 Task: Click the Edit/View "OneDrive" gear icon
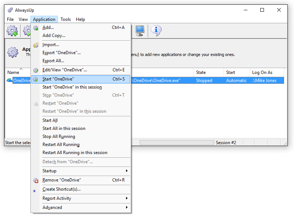tap(36, 70)
